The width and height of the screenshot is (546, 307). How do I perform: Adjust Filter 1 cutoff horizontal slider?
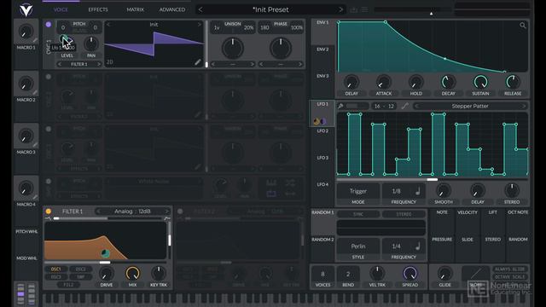coord(105,262)
